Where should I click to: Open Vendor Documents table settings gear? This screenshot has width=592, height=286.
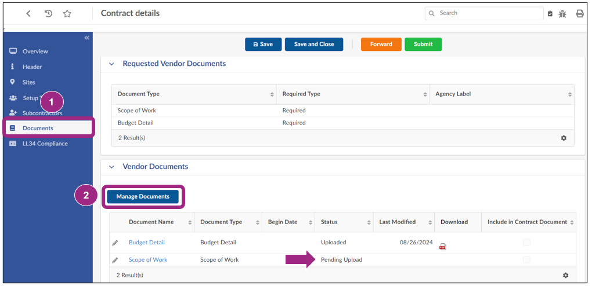[565, 275]
